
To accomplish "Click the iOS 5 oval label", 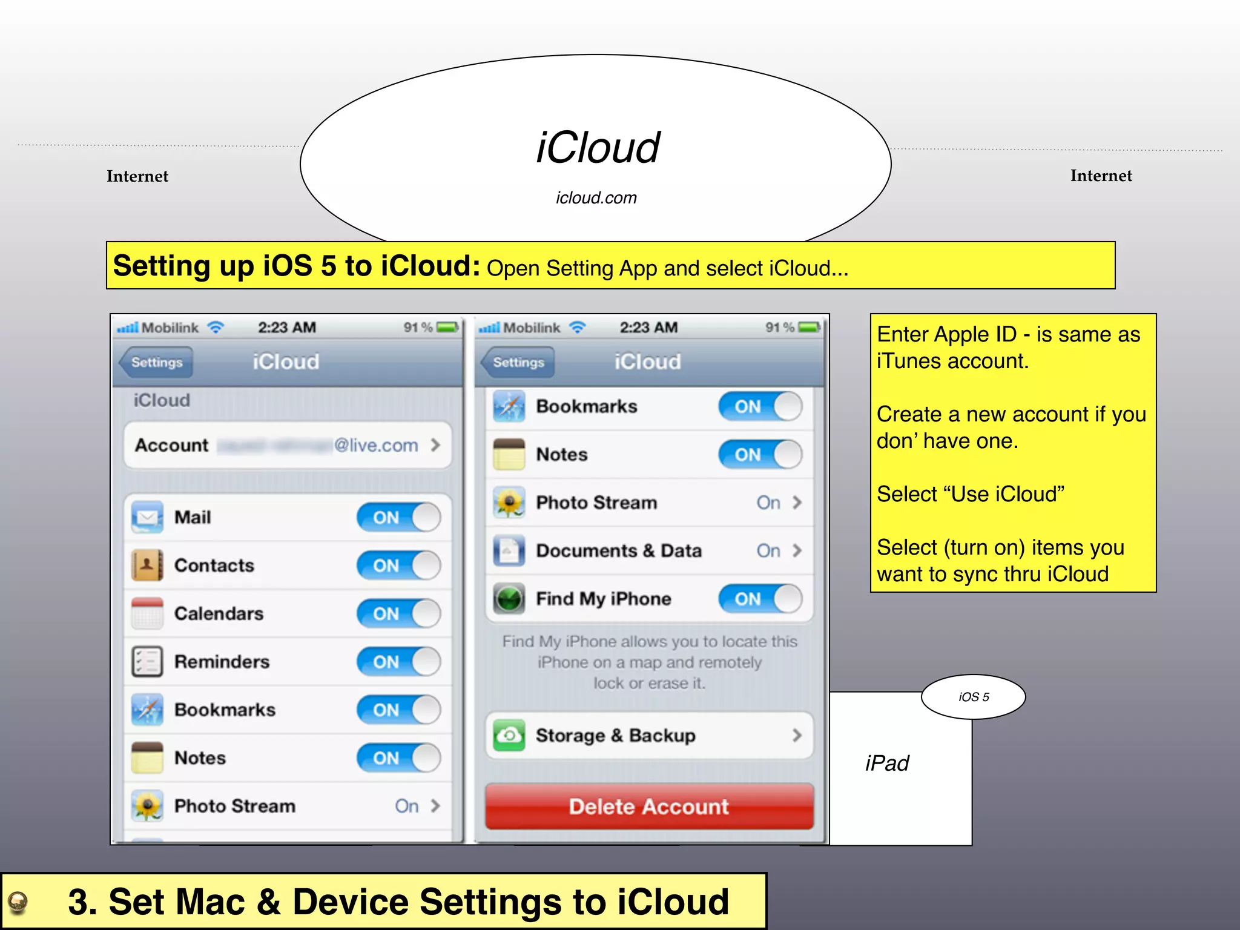I will pos(974,697).
